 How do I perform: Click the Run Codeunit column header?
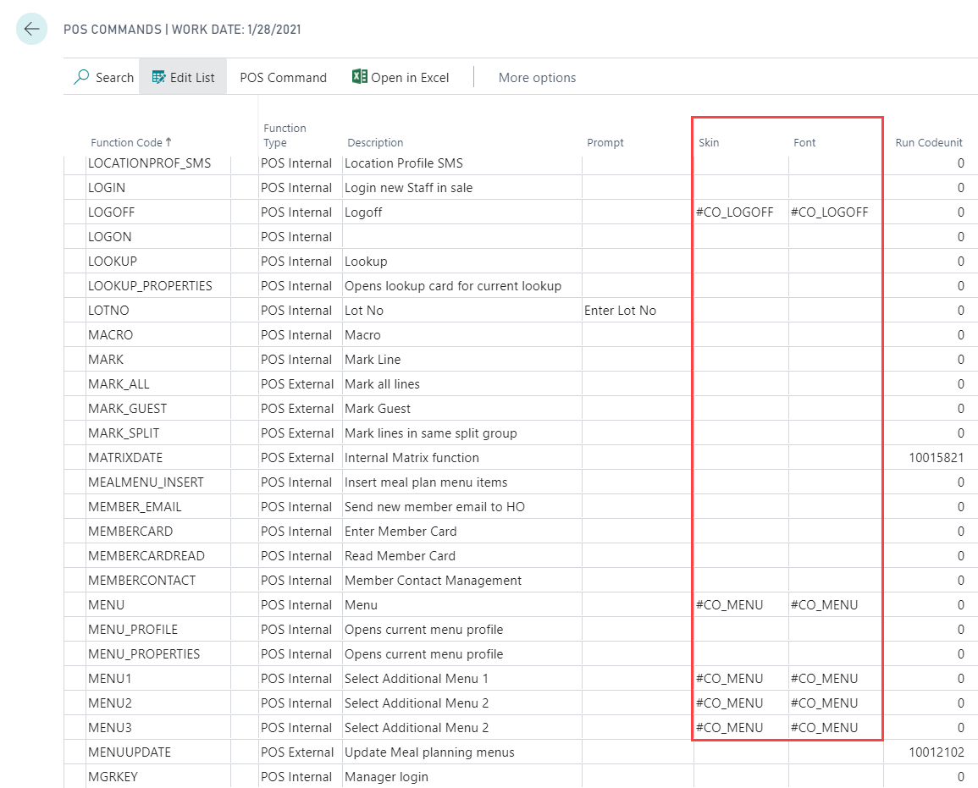(928, 142)
